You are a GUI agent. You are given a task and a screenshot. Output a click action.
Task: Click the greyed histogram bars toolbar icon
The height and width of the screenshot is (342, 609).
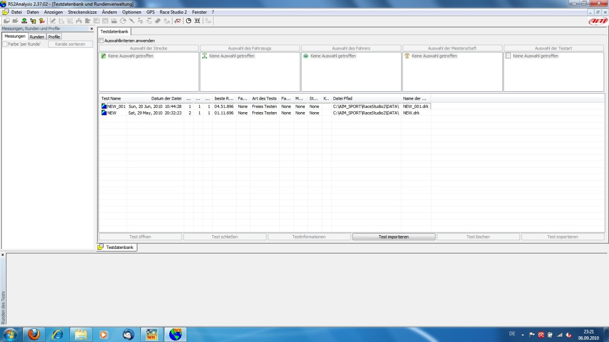click(x=88, y=21)
